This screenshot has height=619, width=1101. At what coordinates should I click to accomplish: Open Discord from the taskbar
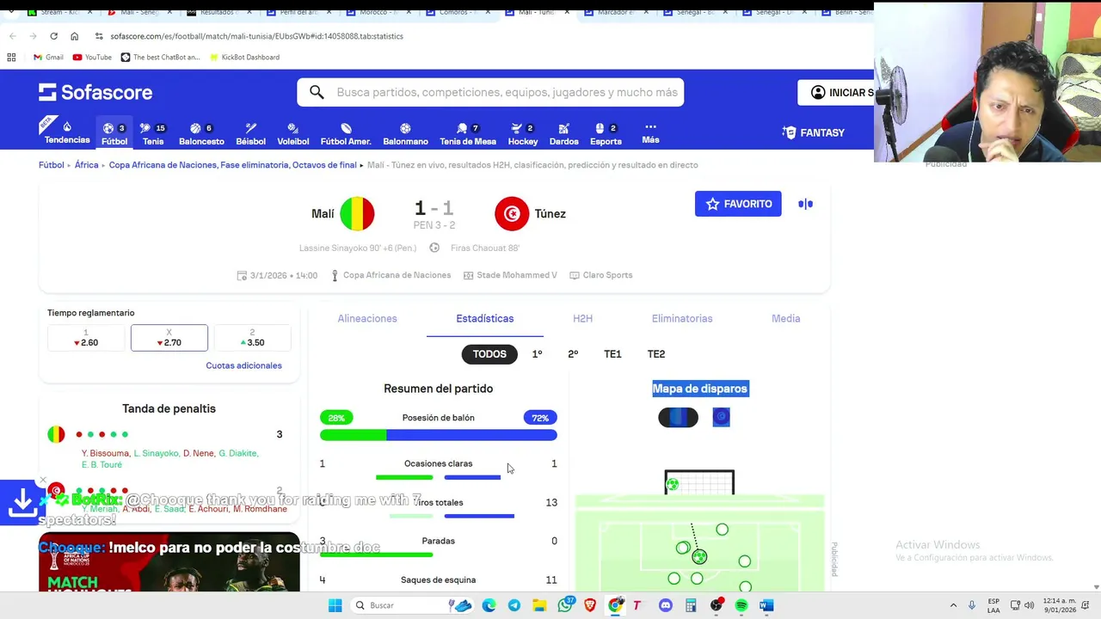665,605
